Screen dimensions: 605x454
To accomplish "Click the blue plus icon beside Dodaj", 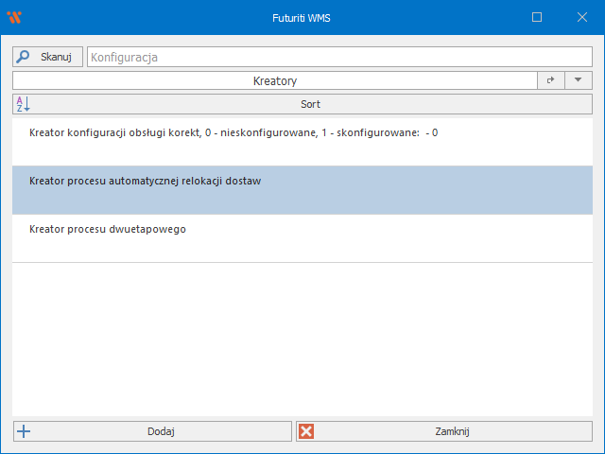I will point(24,431).
